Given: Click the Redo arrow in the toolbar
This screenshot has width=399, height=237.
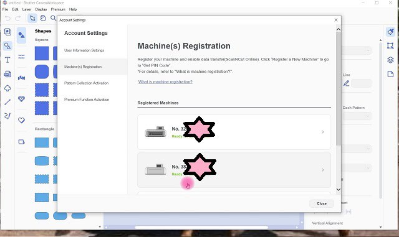Looking at the screenshot, I should pyautogui.click(x=18, y=18).
